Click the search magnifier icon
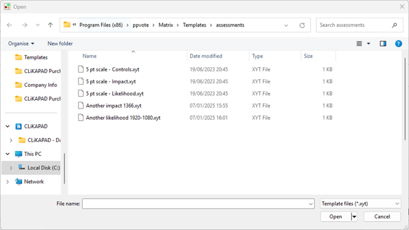This screenshot has height=230, width=409. (394, 25)
